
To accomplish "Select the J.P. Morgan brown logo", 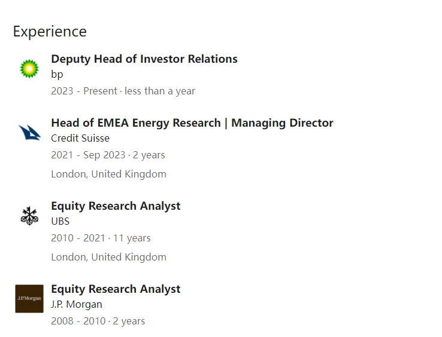I will tap(29, 299).
